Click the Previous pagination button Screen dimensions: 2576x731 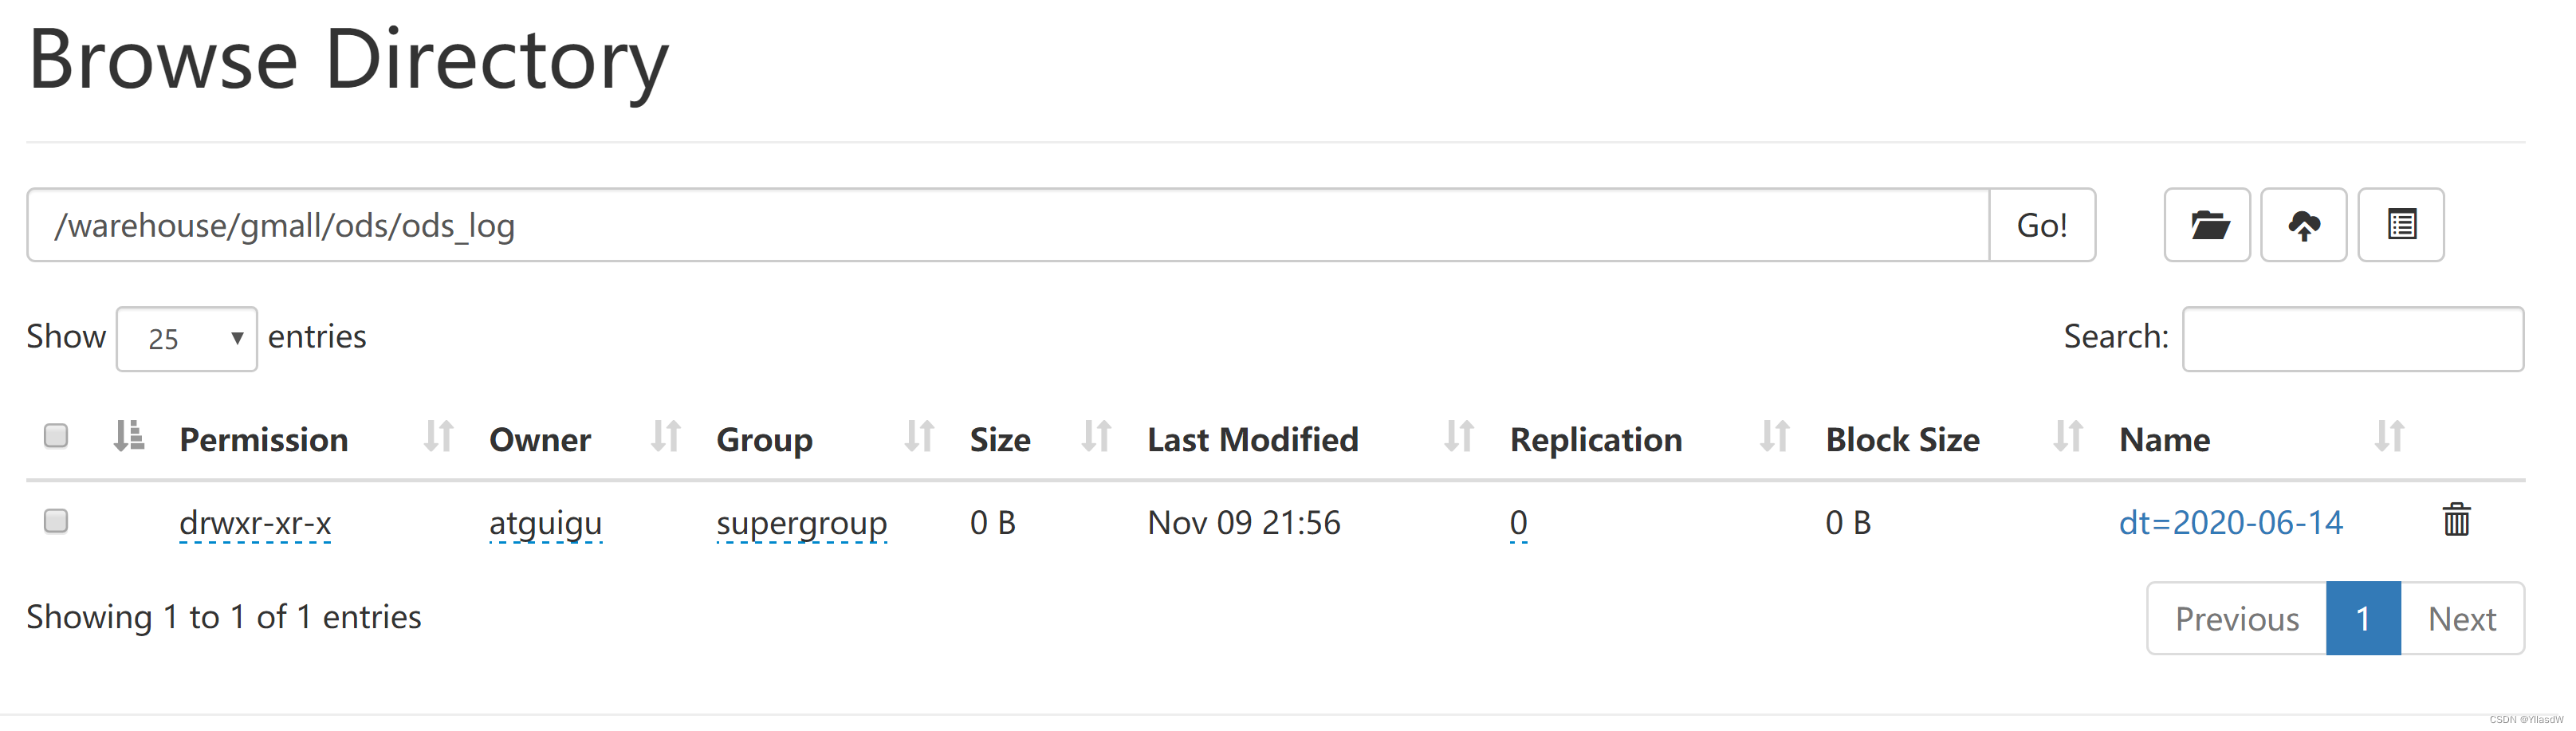click(2237, 619)
